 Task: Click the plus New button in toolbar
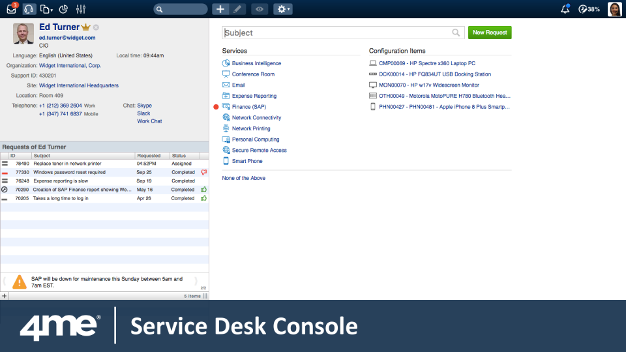pos(220,8)
